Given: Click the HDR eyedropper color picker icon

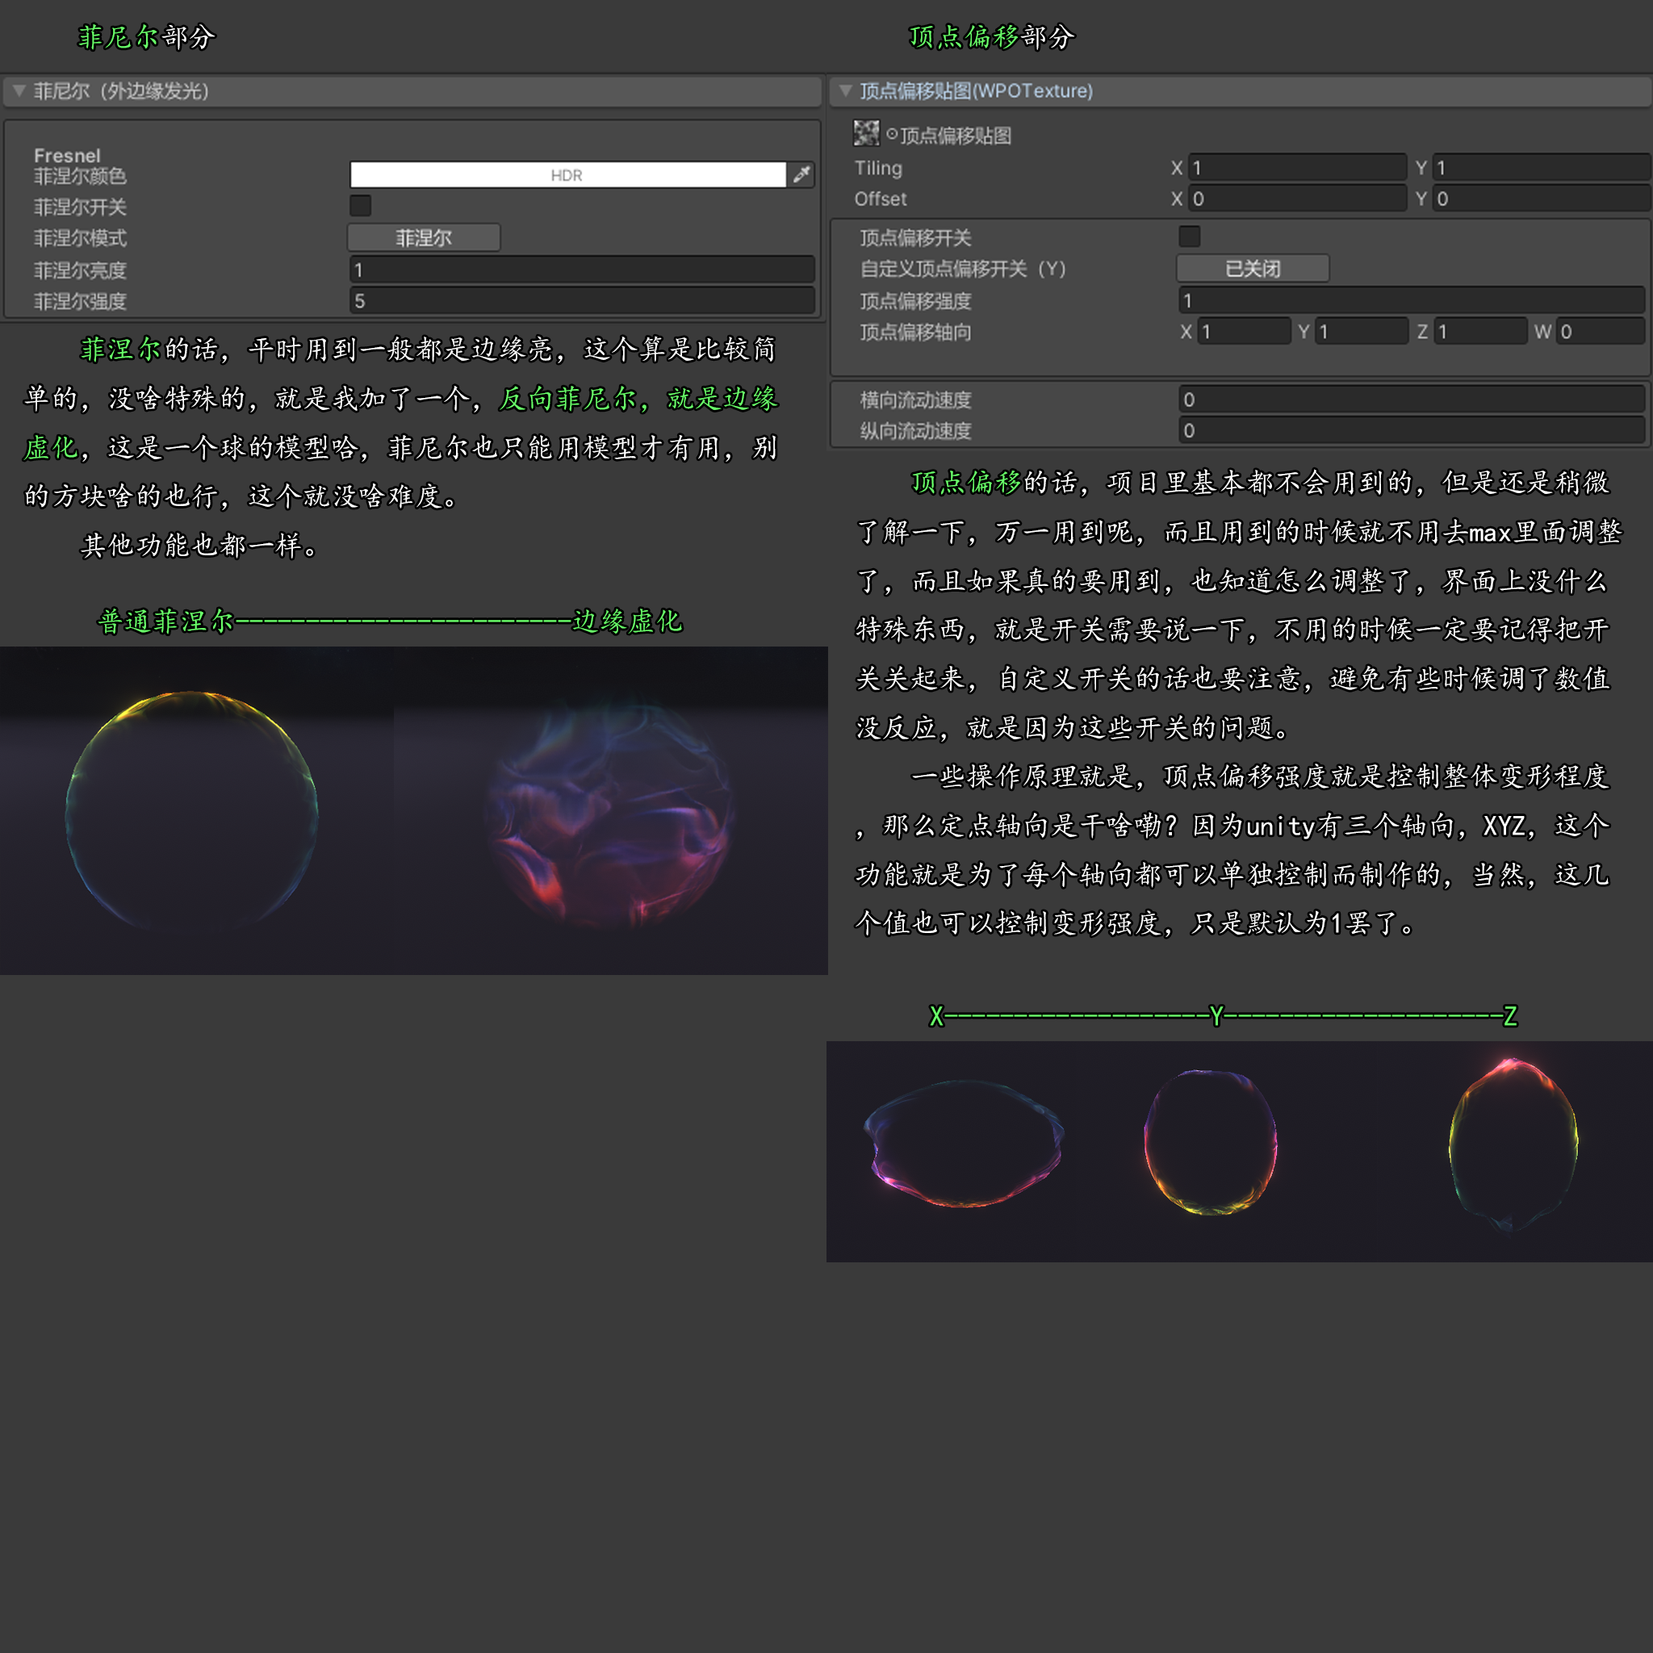Looking at the screenshot, I should (x=801, y=174).
